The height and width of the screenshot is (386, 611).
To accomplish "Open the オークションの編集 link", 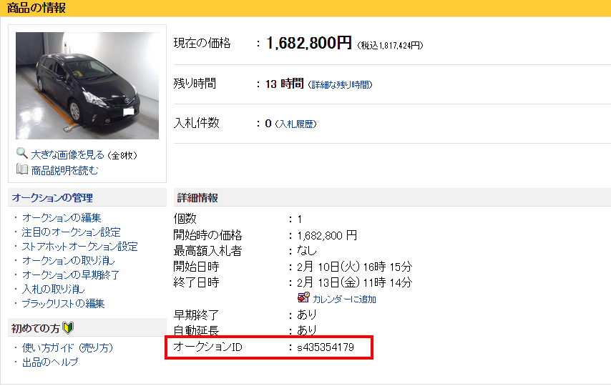I will pos(62,218).
